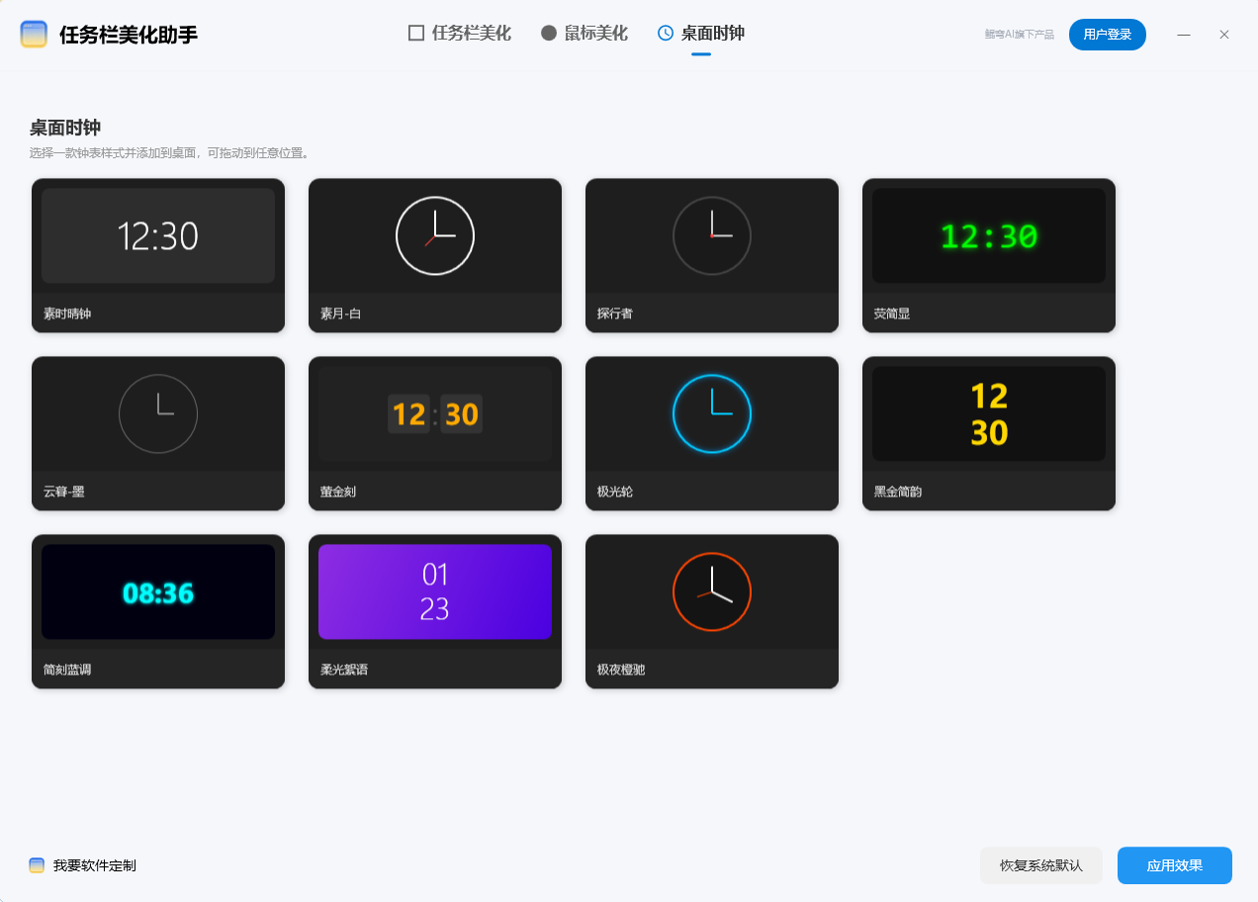The image size is (1258, 902).
Task: Select the 简刻蓝调 clock style
Action: tap(158, 611)
